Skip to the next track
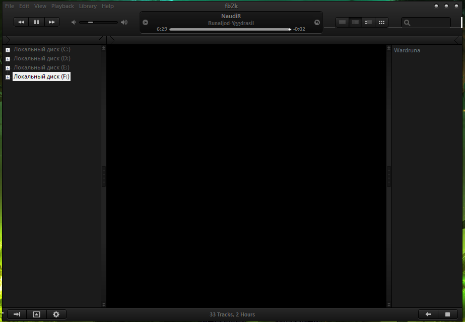The width and height of the screenshot is (465, 322). [51, 22]
